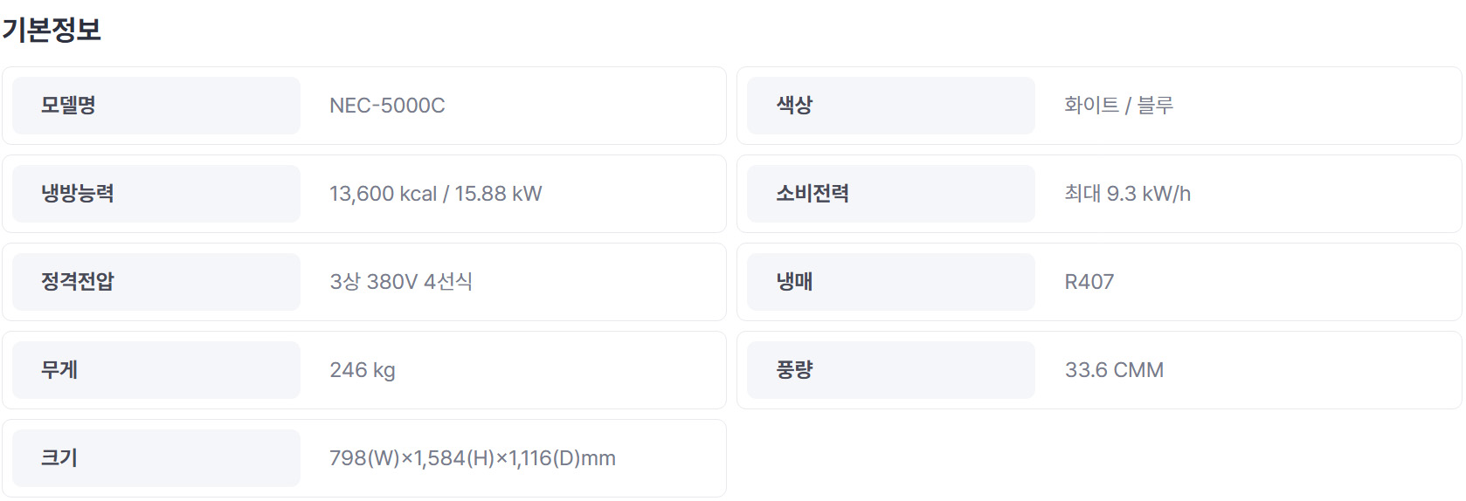
Task: Select the 소비전력 label cell
Action: [x=891, y=194]
